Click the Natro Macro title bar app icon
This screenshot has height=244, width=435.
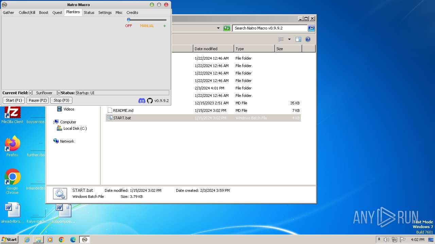[x=4, y=5]
